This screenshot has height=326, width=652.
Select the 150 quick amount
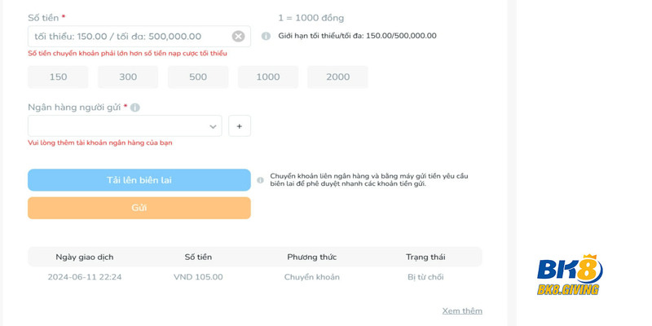(x=58, y=77)
